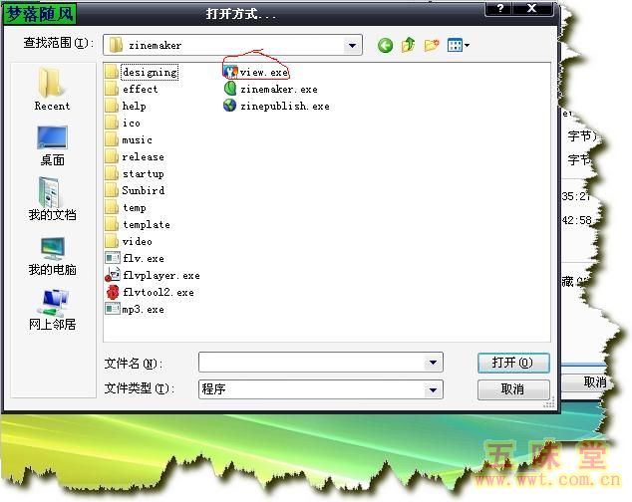Expand the look-in zinemaker folder dropdown
Screen dimensions: 632x502
[x=353, y=45]
